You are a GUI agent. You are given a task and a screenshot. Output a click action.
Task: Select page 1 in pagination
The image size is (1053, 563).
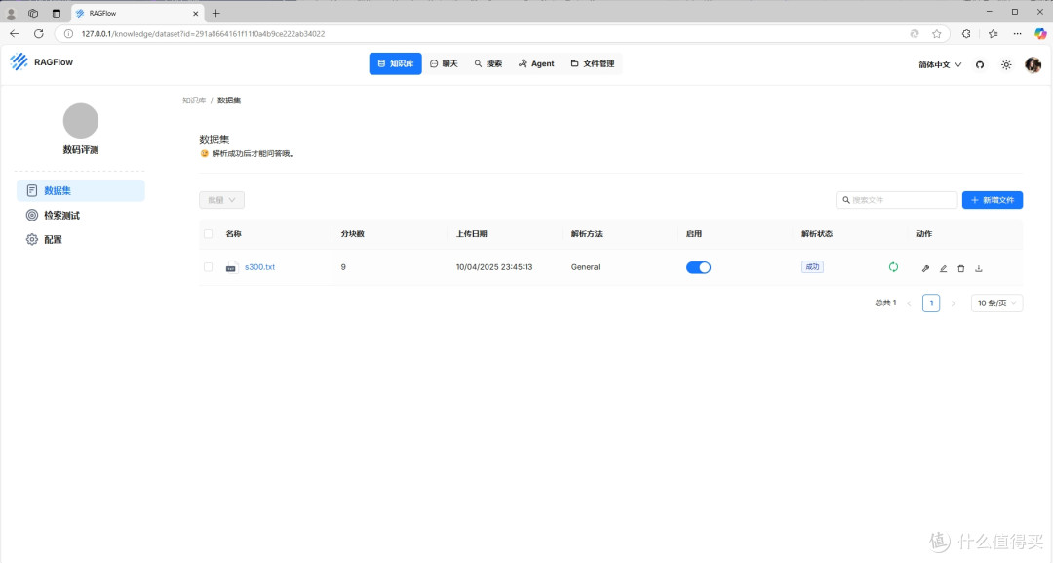tap(931, 303)
